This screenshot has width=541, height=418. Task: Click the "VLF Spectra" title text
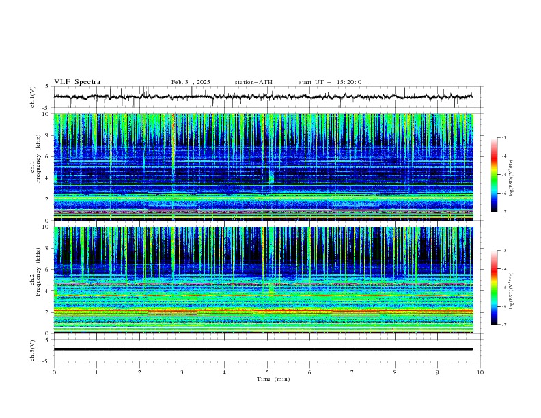77,82
